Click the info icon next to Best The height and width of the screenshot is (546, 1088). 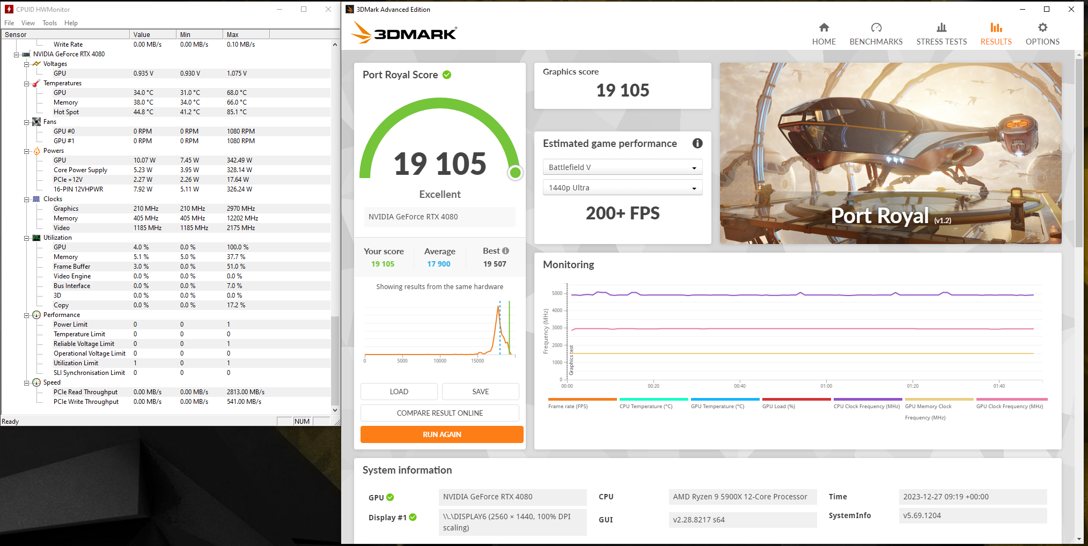click(x=505, y=250)
